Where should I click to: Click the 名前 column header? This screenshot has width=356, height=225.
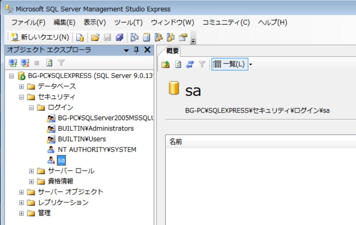coord(261,142)
